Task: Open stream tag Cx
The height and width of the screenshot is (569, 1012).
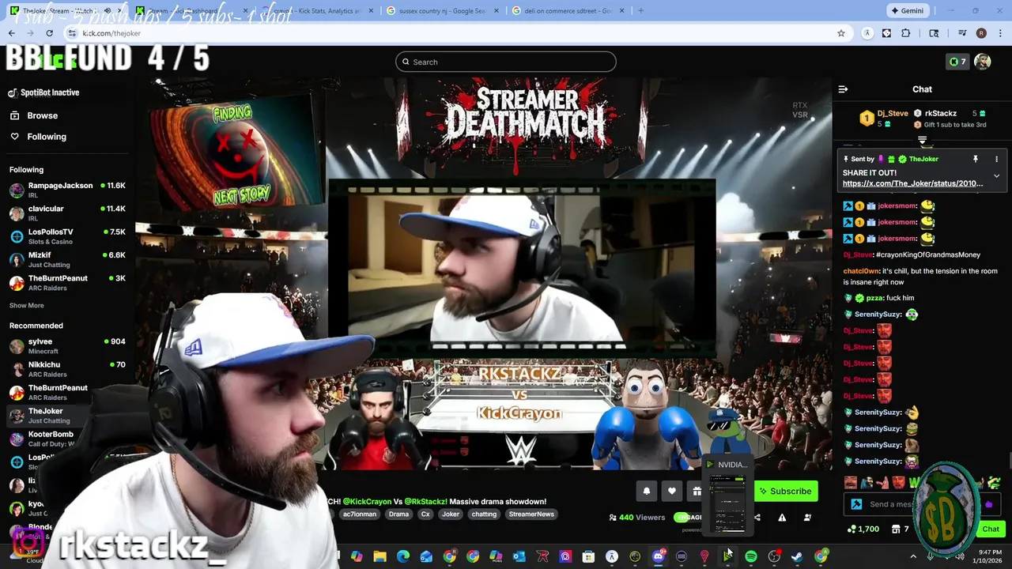Action: click(425, 514)
